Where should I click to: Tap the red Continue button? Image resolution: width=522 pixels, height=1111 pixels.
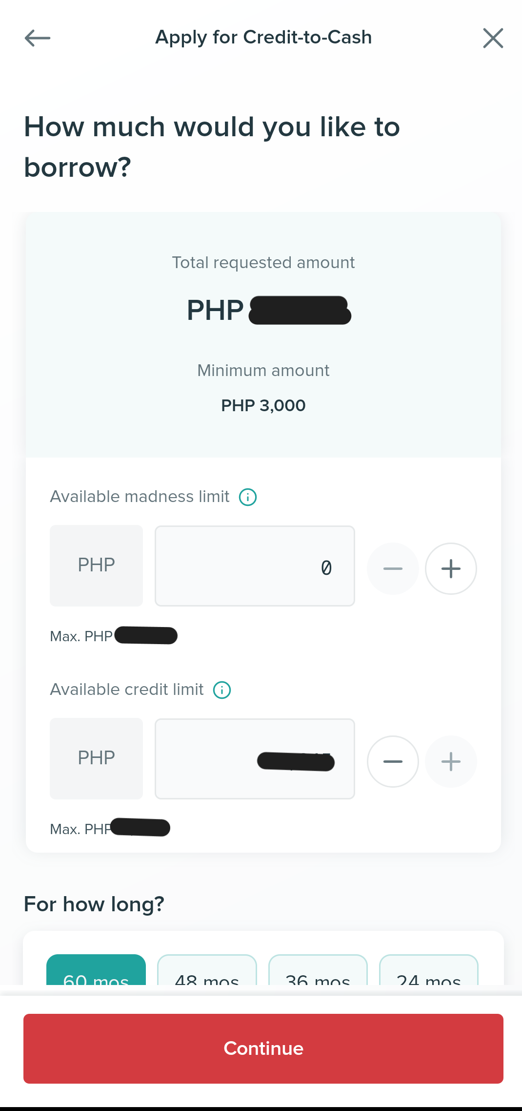coord(263,1048)
